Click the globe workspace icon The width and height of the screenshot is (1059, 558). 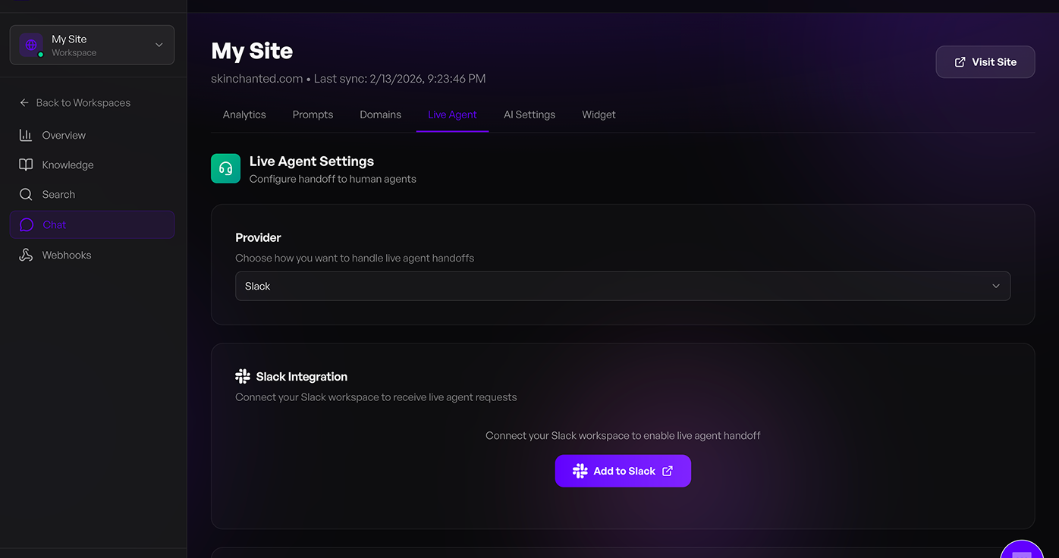click(31, 45)
